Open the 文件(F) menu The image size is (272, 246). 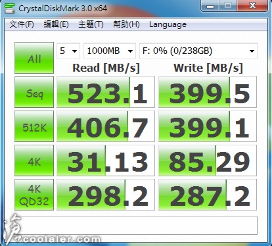click(x=22, y=24)
